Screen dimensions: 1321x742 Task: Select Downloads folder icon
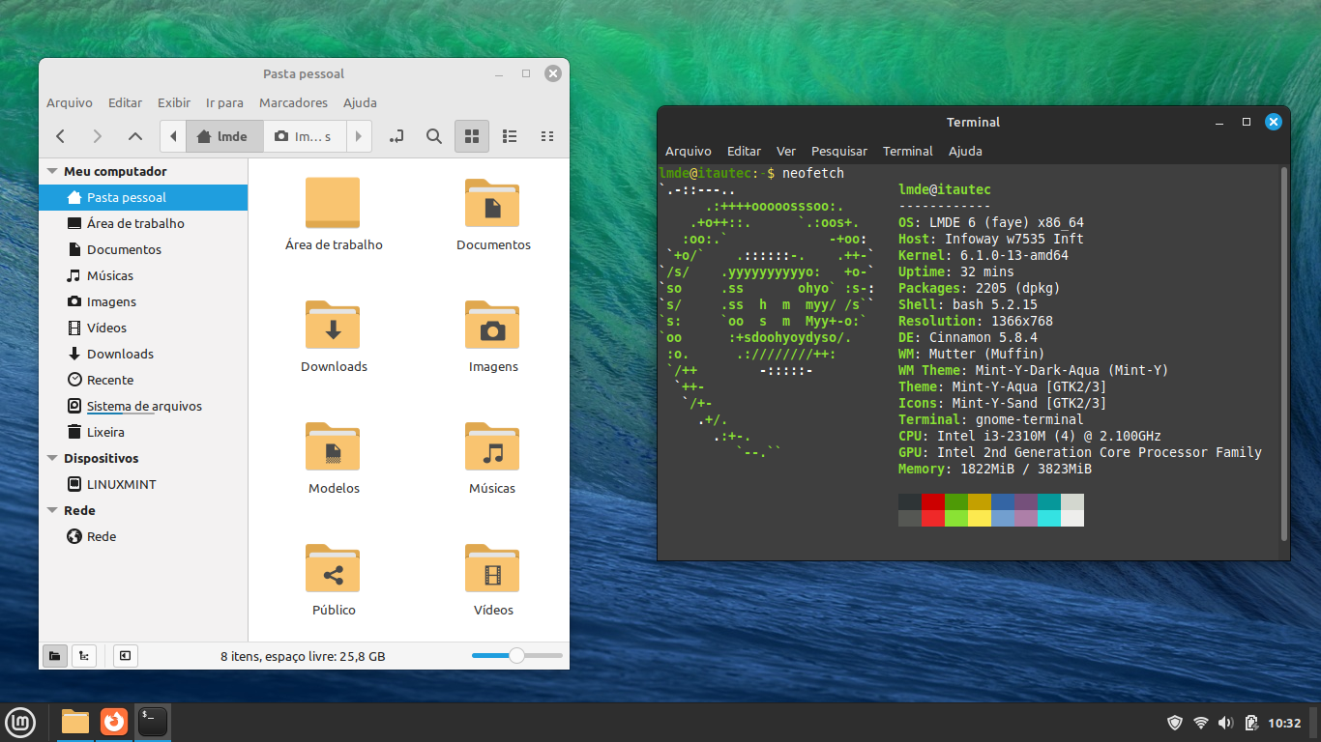[333, 326]
